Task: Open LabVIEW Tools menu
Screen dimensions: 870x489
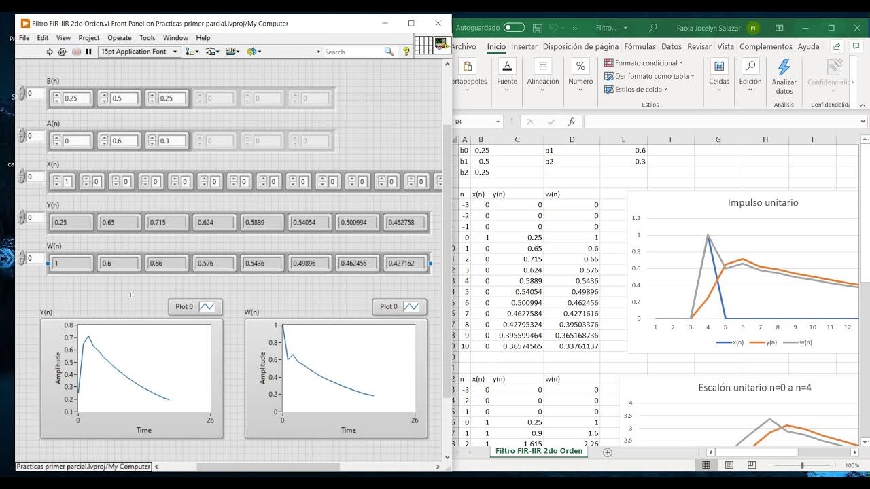Action: tap(147, 38)
